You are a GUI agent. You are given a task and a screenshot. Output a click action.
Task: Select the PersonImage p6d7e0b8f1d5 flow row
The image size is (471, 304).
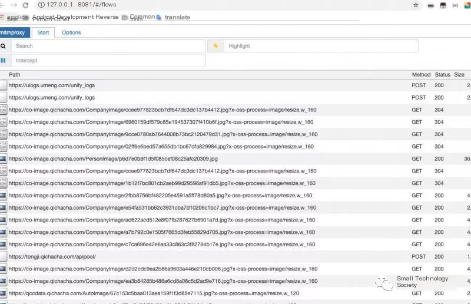pyautogui.click(x=235, y=158)
